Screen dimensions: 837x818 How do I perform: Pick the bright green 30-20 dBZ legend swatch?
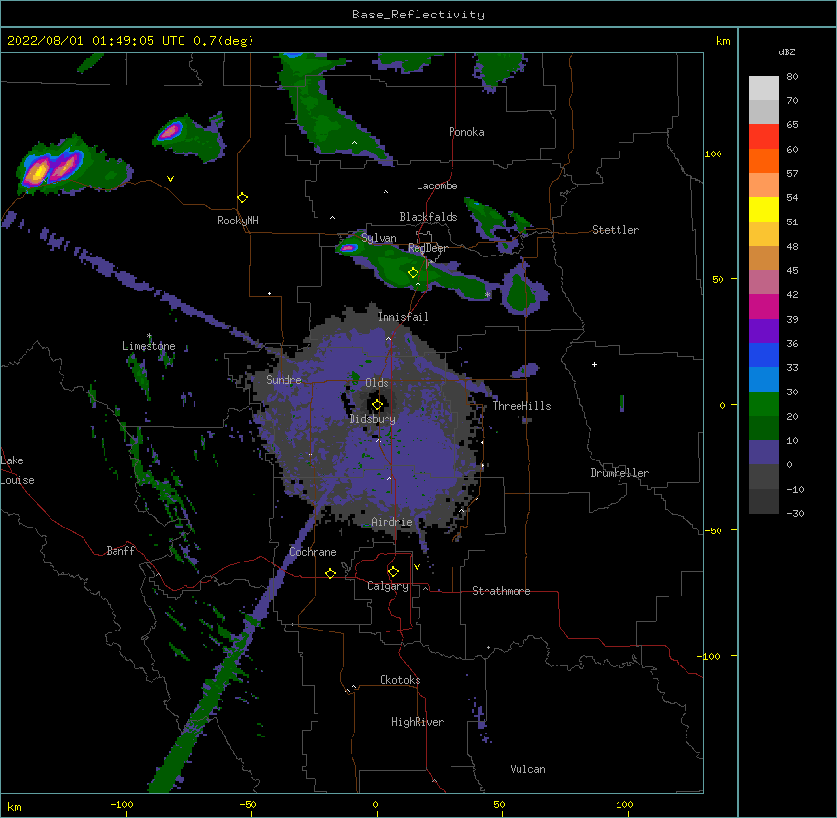tap(763, 404)
